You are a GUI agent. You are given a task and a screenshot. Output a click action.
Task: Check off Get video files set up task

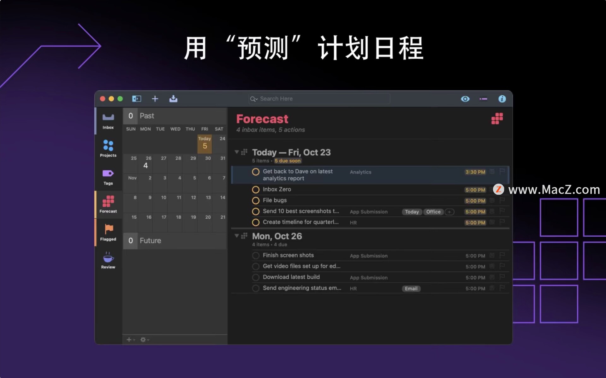click(256, 267)
